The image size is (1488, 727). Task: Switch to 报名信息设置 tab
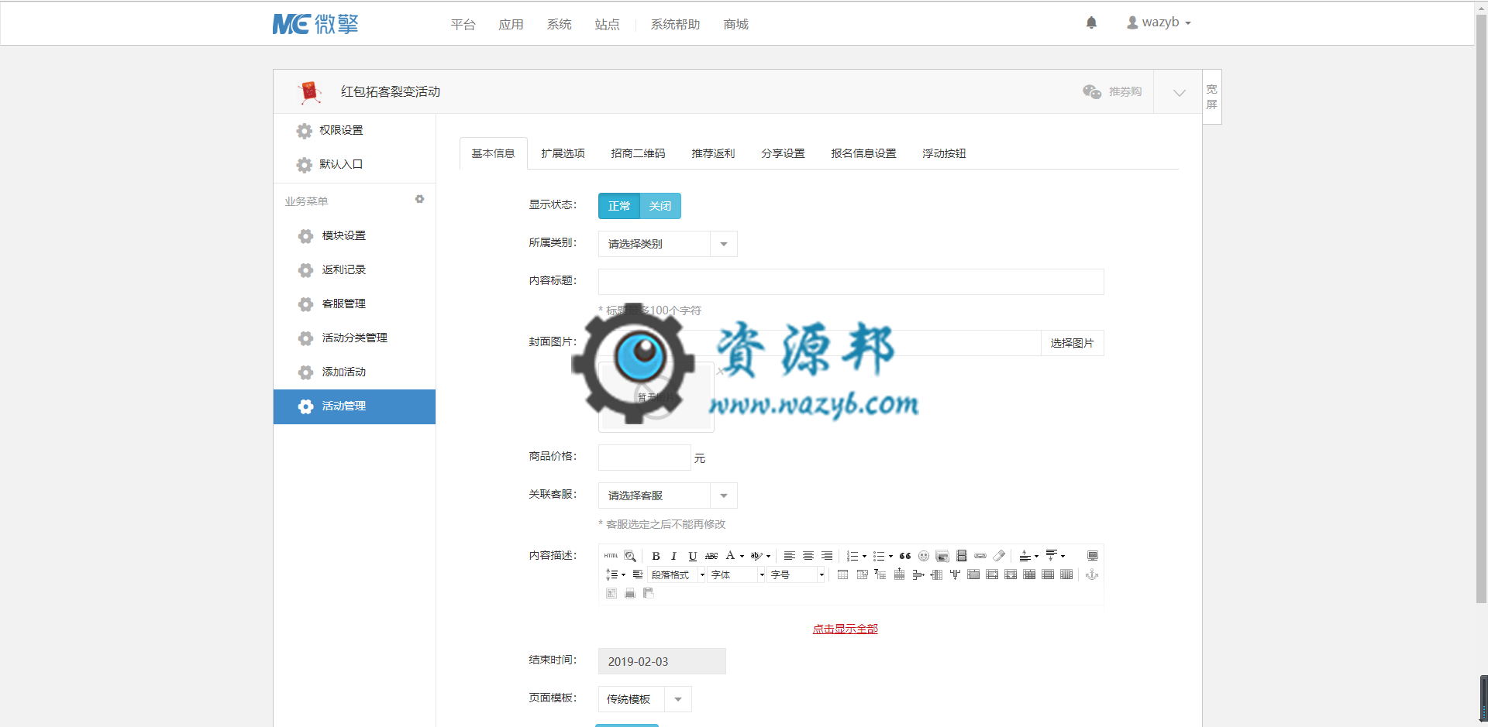863,153
